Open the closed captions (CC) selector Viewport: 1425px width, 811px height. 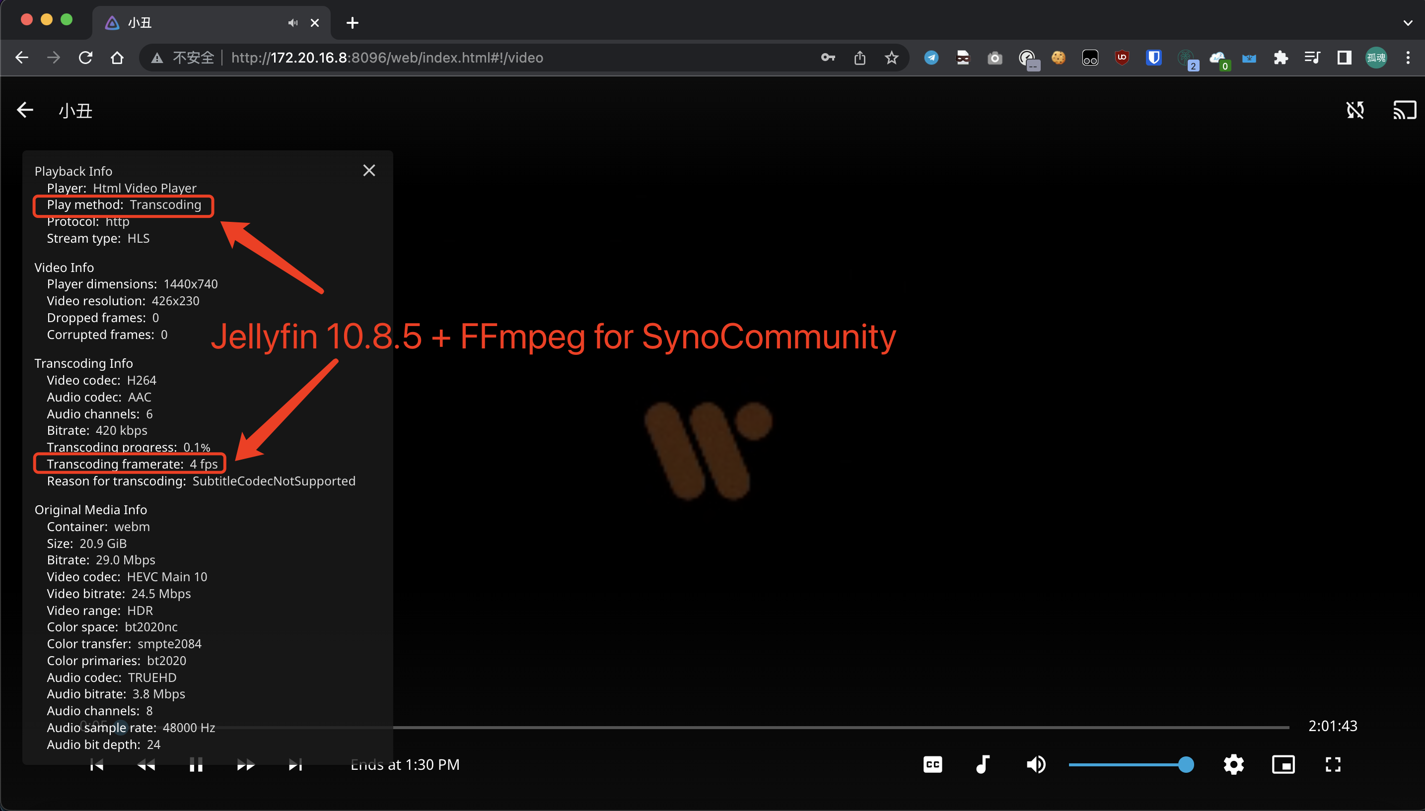pos(932,764)
